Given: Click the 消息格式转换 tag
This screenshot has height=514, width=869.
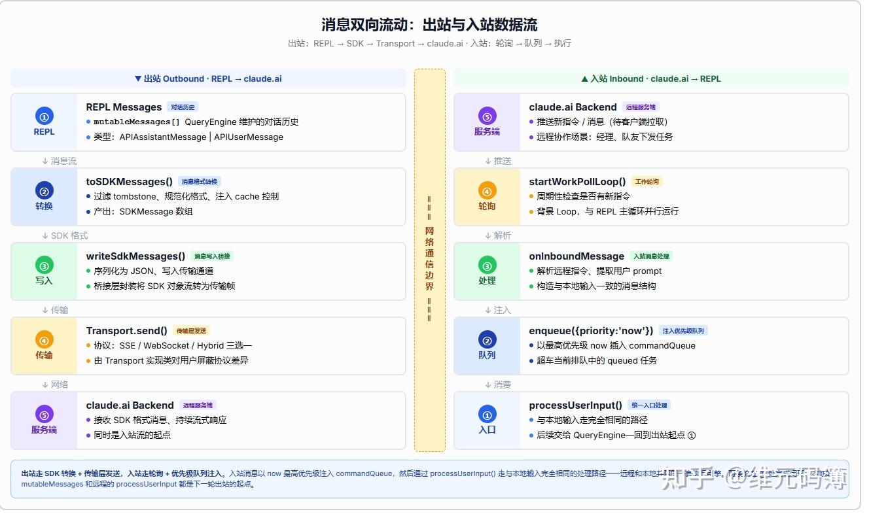Looking at the screenshot, I should 200,182.
